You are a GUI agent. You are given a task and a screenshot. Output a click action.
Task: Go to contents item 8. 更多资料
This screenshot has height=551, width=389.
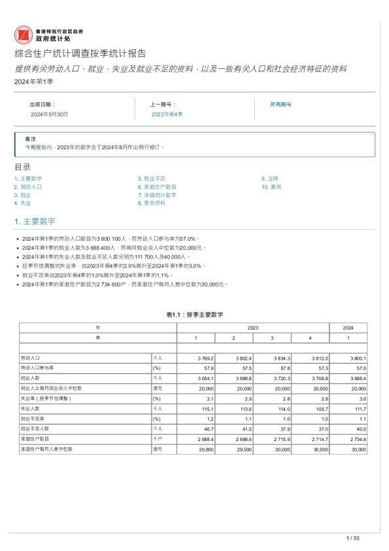[x=151, y=203]
